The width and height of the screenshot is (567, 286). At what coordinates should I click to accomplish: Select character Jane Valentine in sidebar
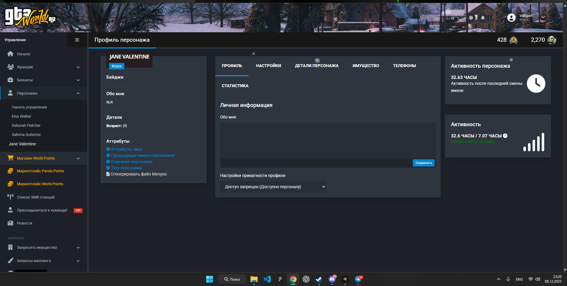(22, 144)
